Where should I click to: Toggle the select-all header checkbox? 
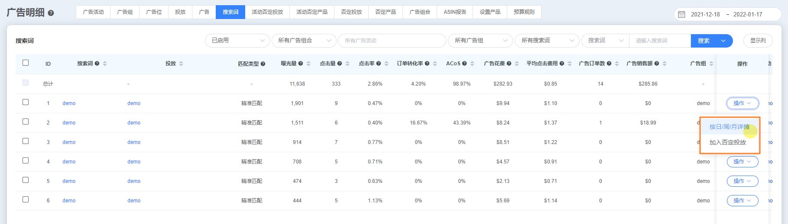click(x=26, y=63)
